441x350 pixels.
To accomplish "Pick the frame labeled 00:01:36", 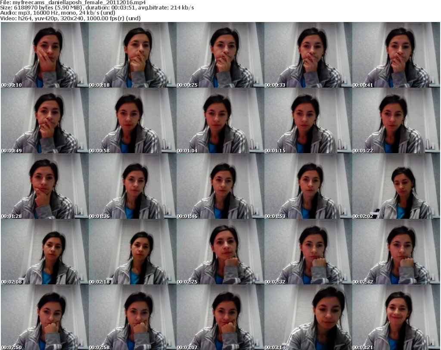I will click(133, 186).
